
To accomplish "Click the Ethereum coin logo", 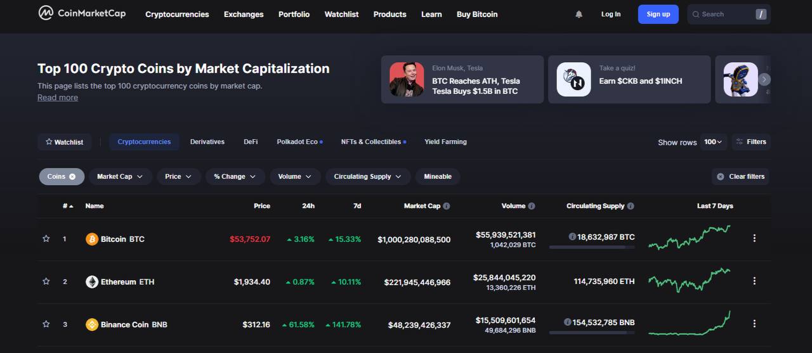I will coord(92,281).
